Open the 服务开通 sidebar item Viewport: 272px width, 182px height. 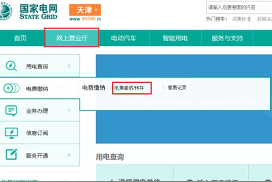tap(40, 155)
